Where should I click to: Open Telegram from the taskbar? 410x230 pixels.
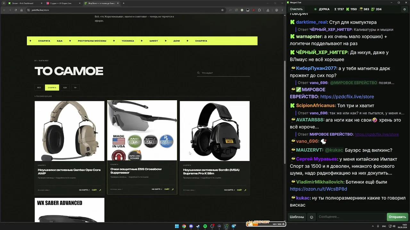[x=234, y=226]
